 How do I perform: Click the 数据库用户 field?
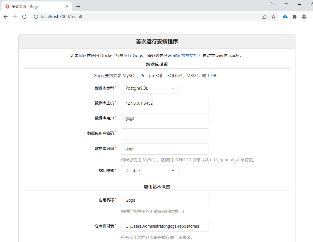(165, 118)
